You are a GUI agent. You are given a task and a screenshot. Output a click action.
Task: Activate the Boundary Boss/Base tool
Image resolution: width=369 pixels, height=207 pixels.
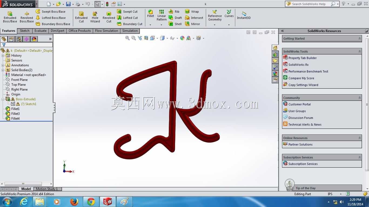coord(53,24)
